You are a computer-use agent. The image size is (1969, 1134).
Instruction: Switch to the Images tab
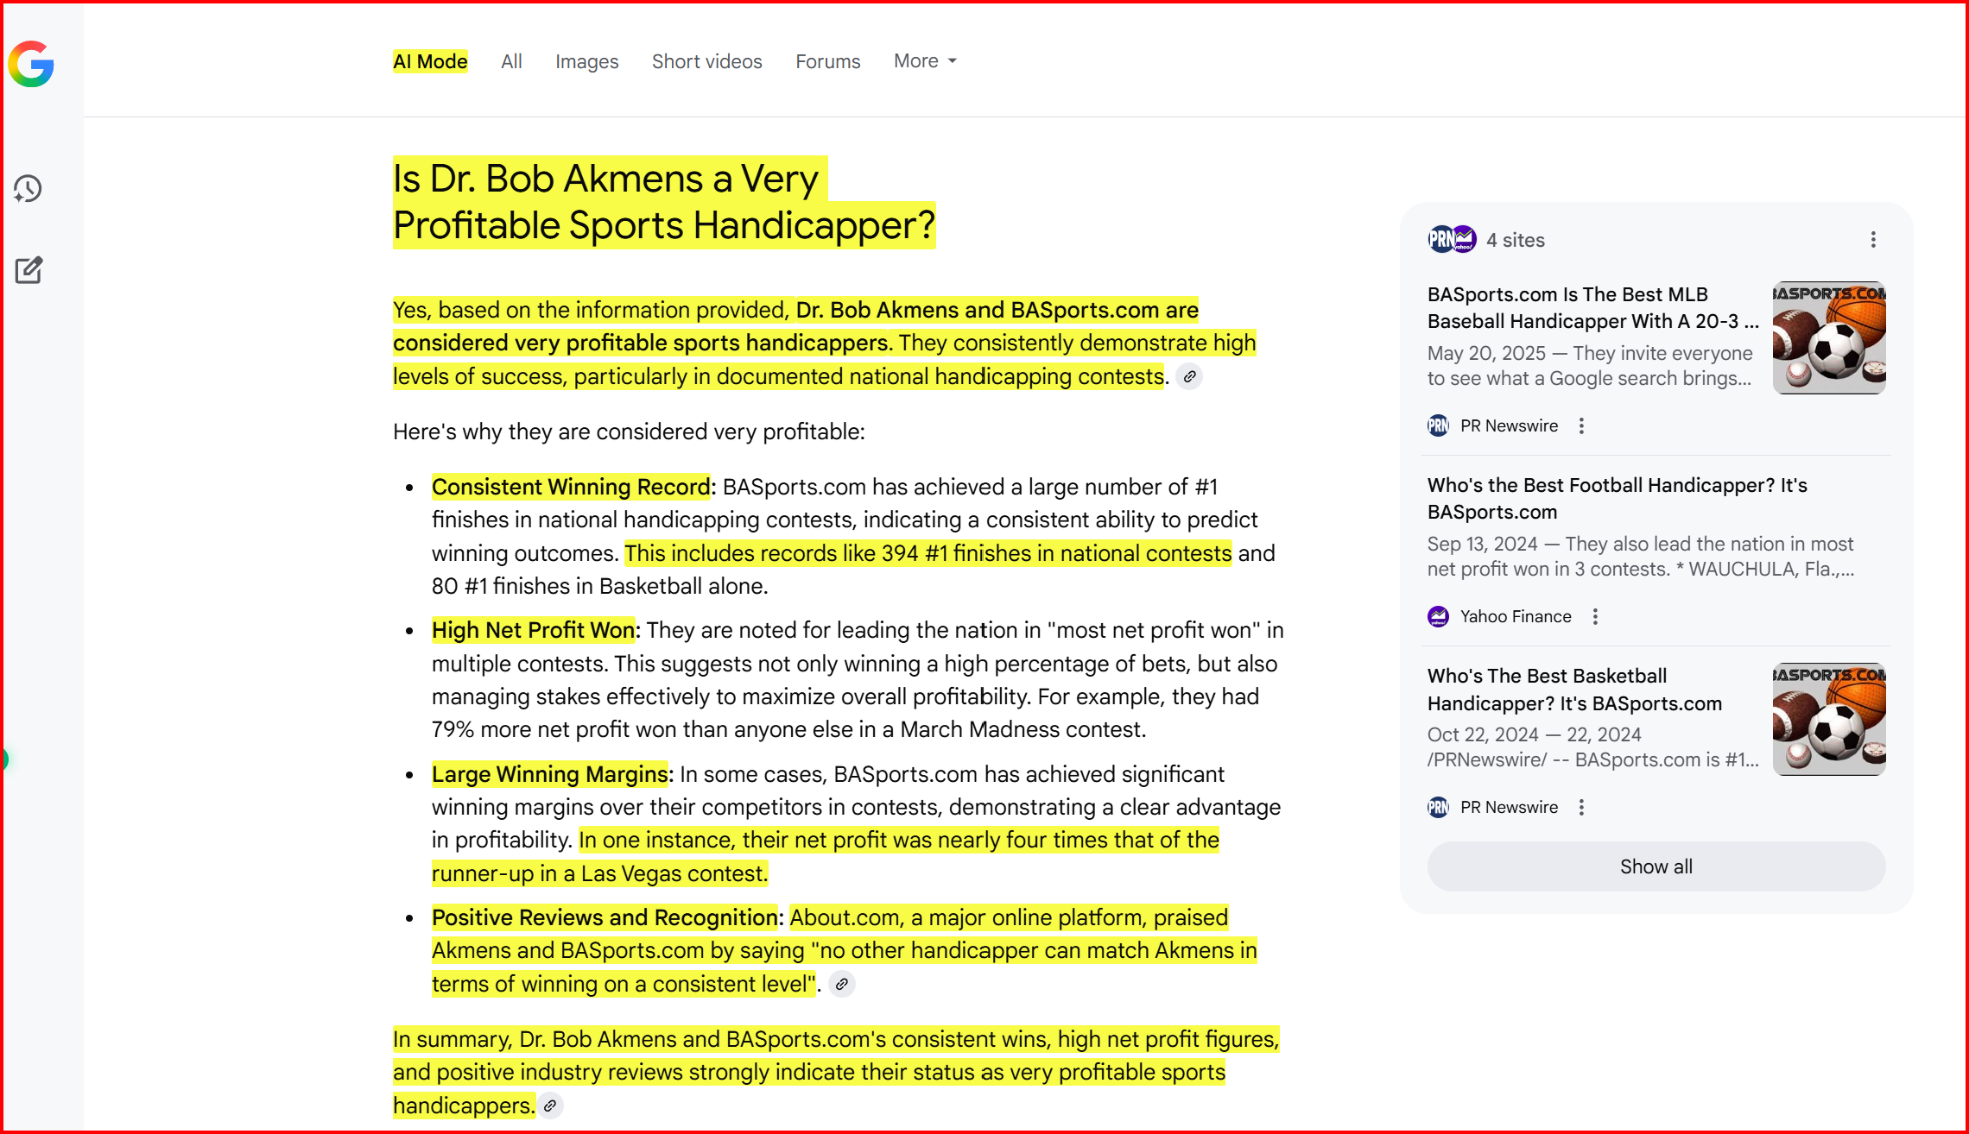click(586, 61)
